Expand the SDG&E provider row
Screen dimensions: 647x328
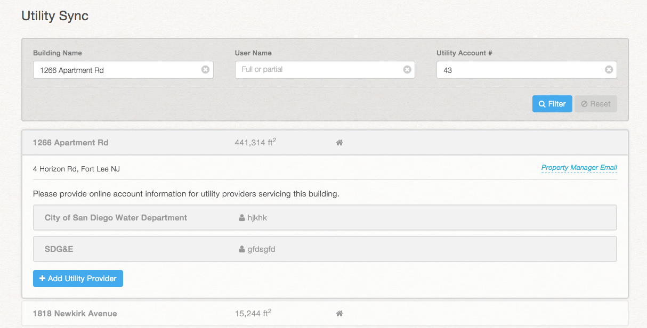(x=325, y=249)
